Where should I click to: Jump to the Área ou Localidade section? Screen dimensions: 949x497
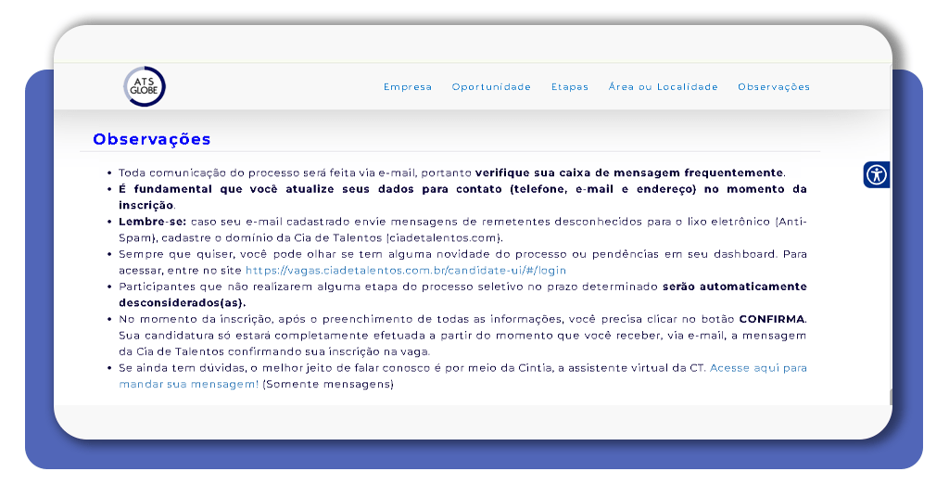[663, 87]
